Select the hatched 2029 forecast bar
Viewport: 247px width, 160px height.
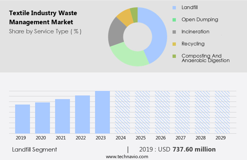222,112
